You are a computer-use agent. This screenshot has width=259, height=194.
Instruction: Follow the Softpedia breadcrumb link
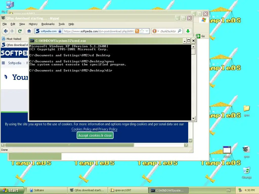pyautogui.click(x=15, y=63)
